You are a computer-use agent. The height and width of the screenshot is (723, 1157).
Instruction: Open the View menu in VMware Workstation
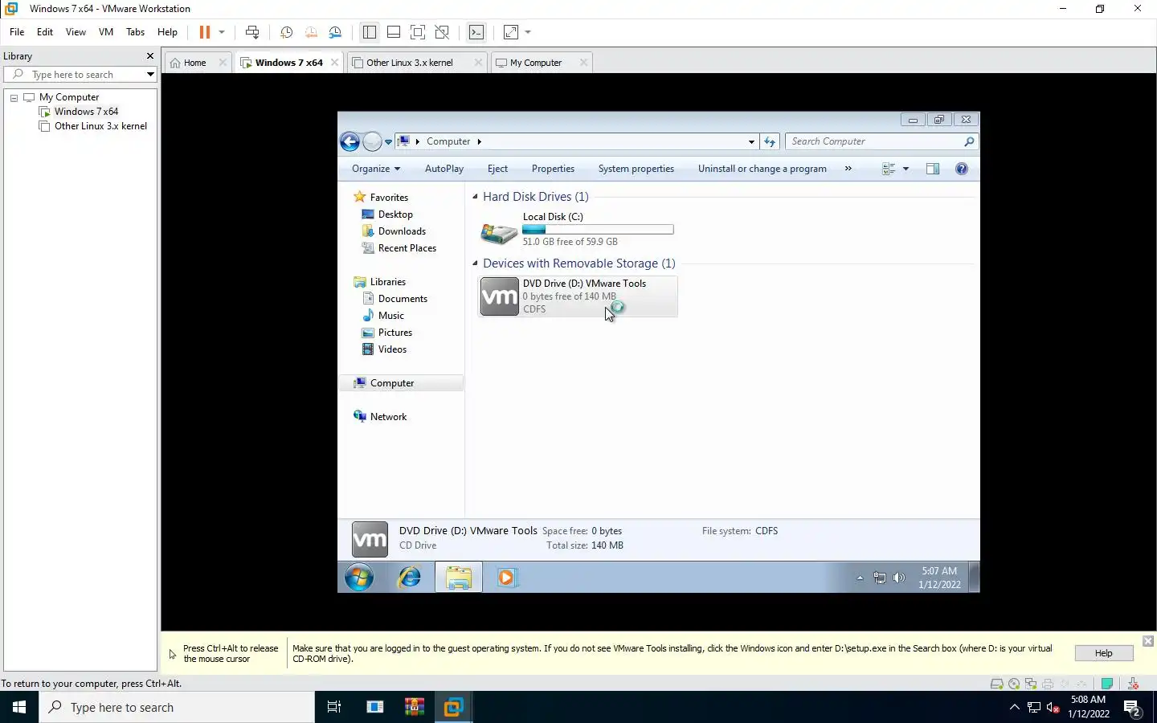(76, 32)
